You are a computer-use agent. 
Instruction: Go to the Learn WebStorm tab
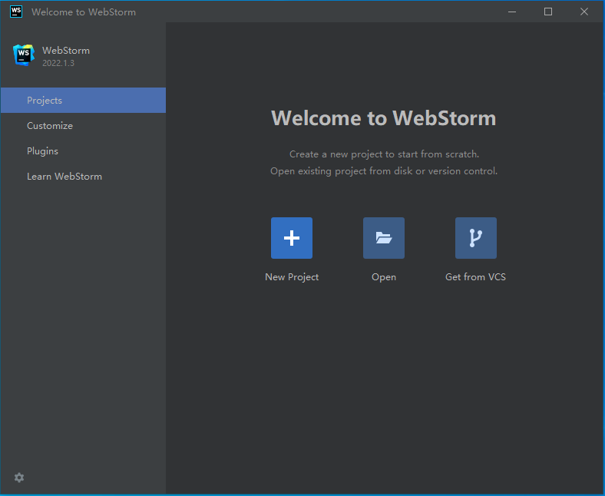pyautogui.click(x=84, y=177)
